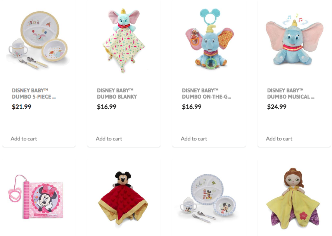Open Disney Baby Dumbo On-The-G... title link
Screen dimensions: 332x236
click(206, 94)
